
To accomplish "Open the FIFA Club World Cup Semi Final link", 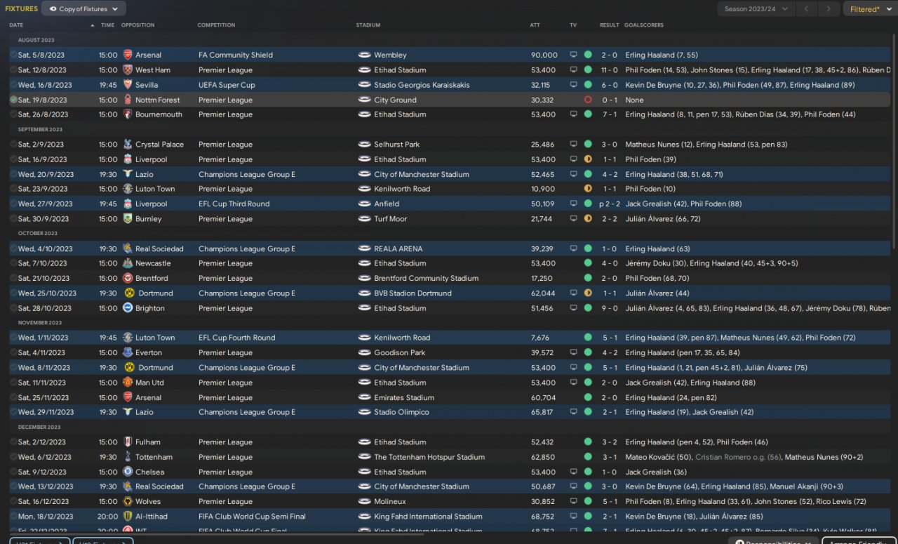I will point(253,517).
